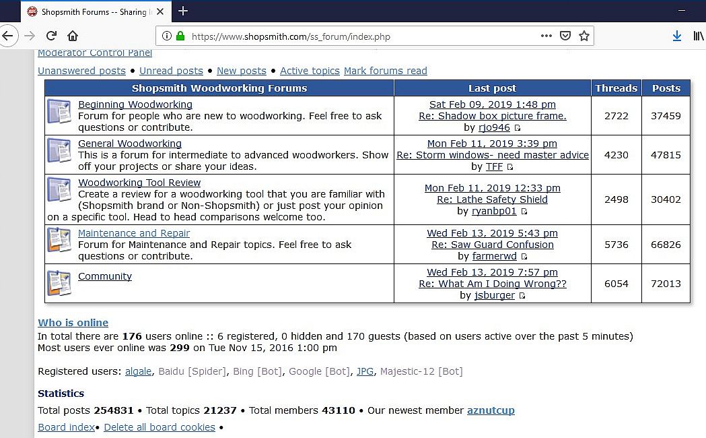Screen dimensions: 706x438
Task: Reload the page with the refresh icon
Action: click(51, 36)
